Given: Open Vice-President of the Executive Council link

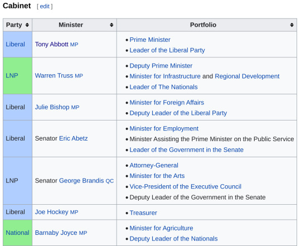Looking at the screenshot, I should 186,187.
